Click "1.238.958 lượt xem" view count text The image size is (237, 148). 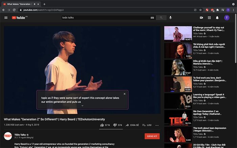[x=14, y=125]
